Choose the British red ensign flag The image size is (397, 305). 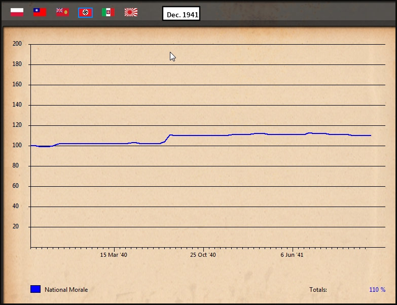click(62, 12)
